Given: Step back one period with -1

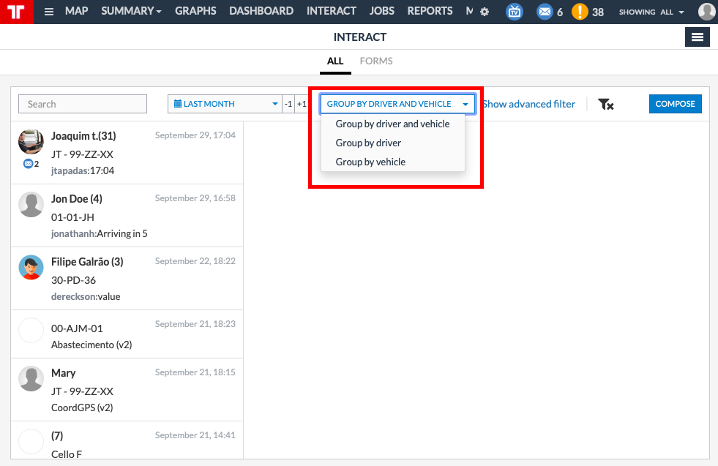Looking at the screenshot, I should tap(288, 104).
